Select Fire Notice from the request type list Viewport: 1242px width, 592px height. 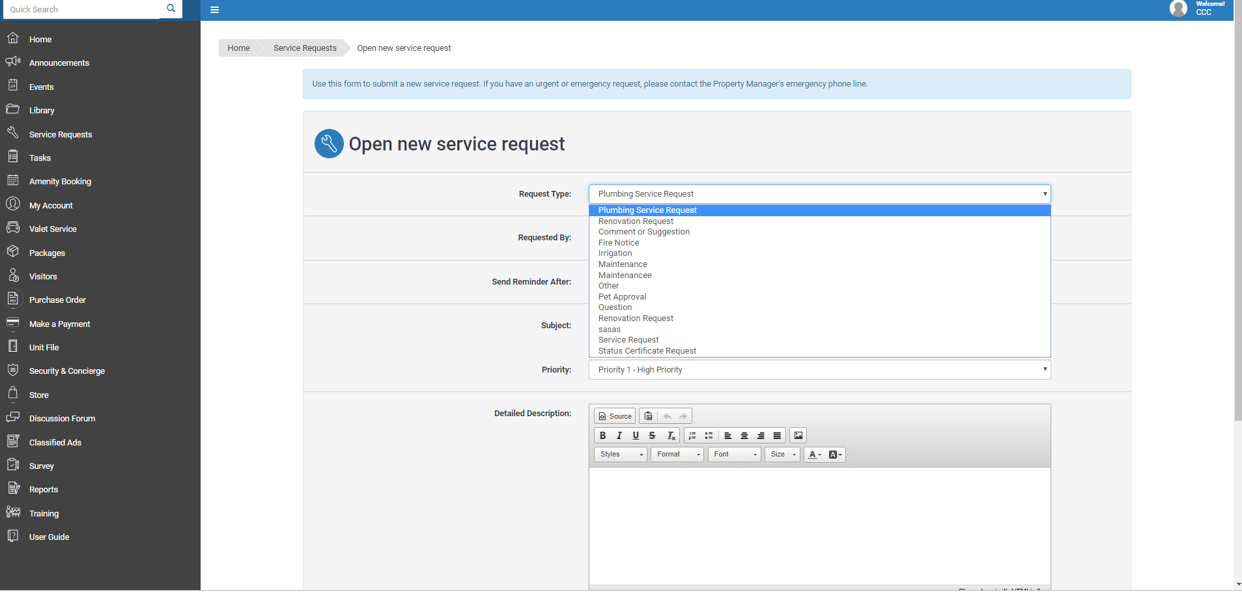pos(618,242)
